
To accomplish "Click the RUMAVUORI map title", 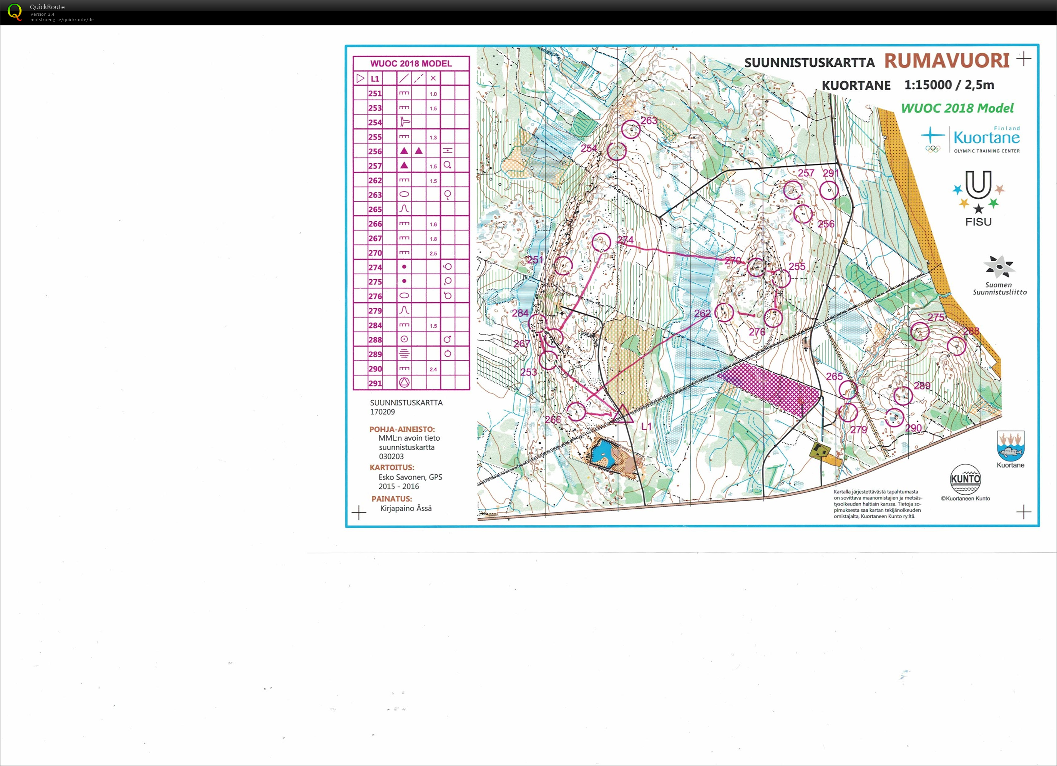I will pyautogui.click(x=947, y=61).
